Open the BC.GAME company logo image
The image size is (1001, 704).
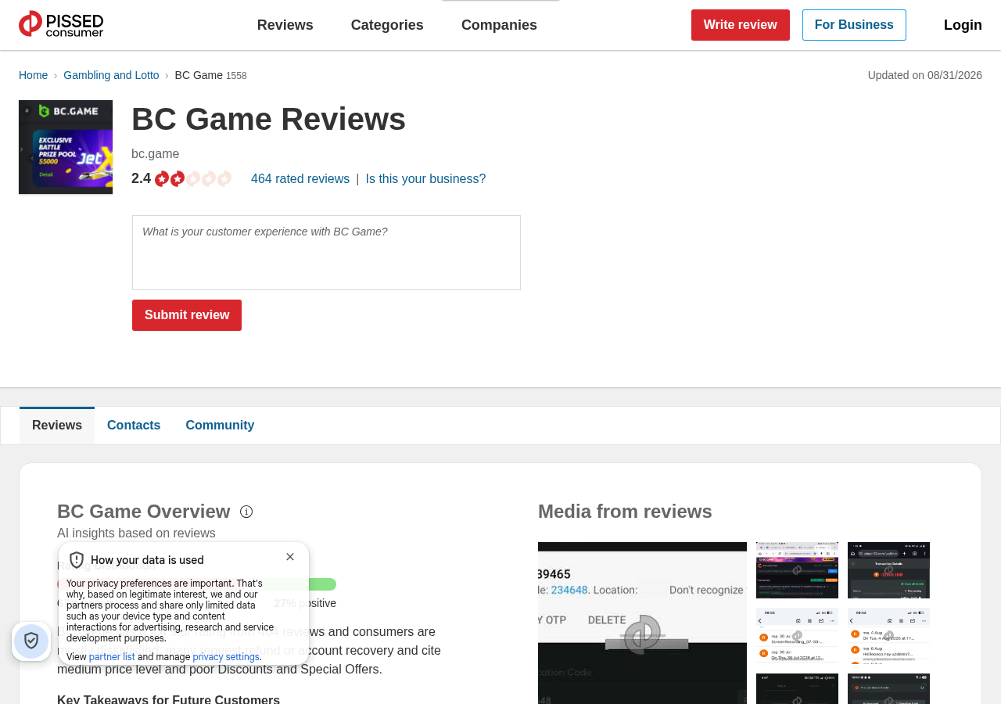pos(66,147)
